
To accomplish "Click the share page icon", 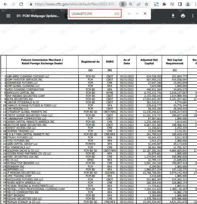I will (139, 5).
